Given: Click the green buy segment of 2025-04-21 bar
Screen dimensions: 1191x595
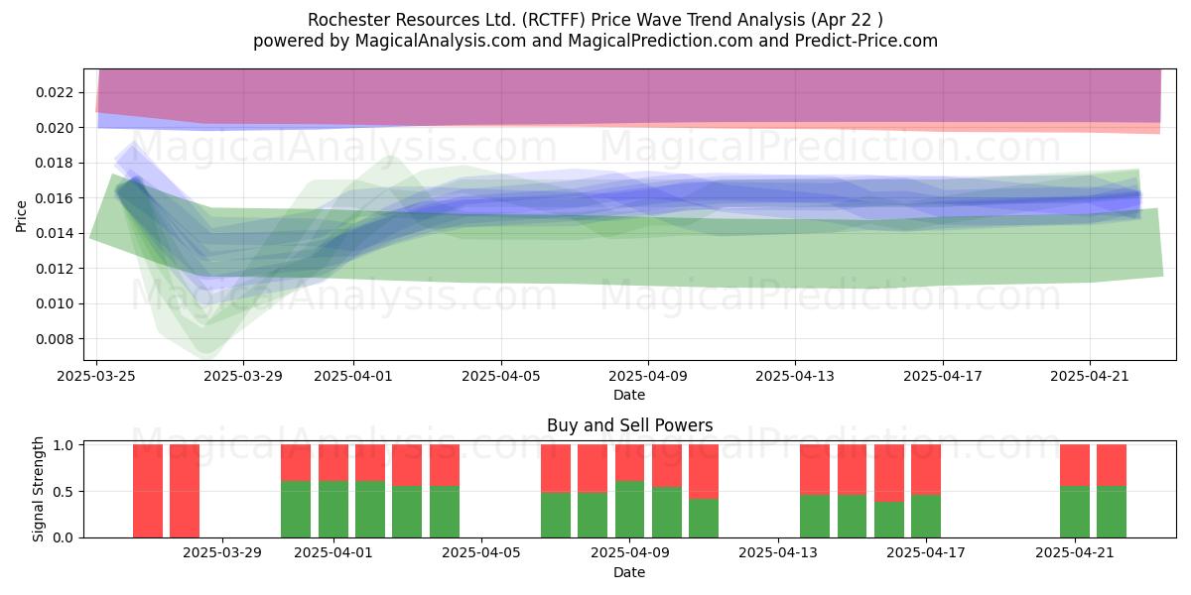Looking at the screenshot, I should 1075,512.
